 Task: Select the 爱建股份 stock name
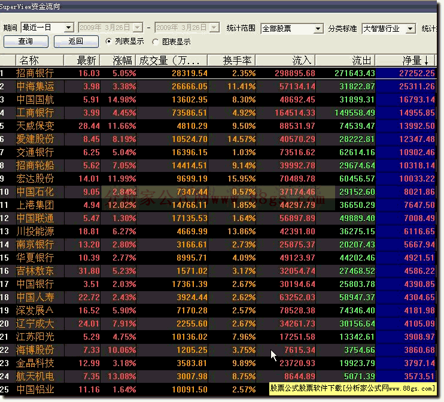pyautogui.click(x=35, y=139)
